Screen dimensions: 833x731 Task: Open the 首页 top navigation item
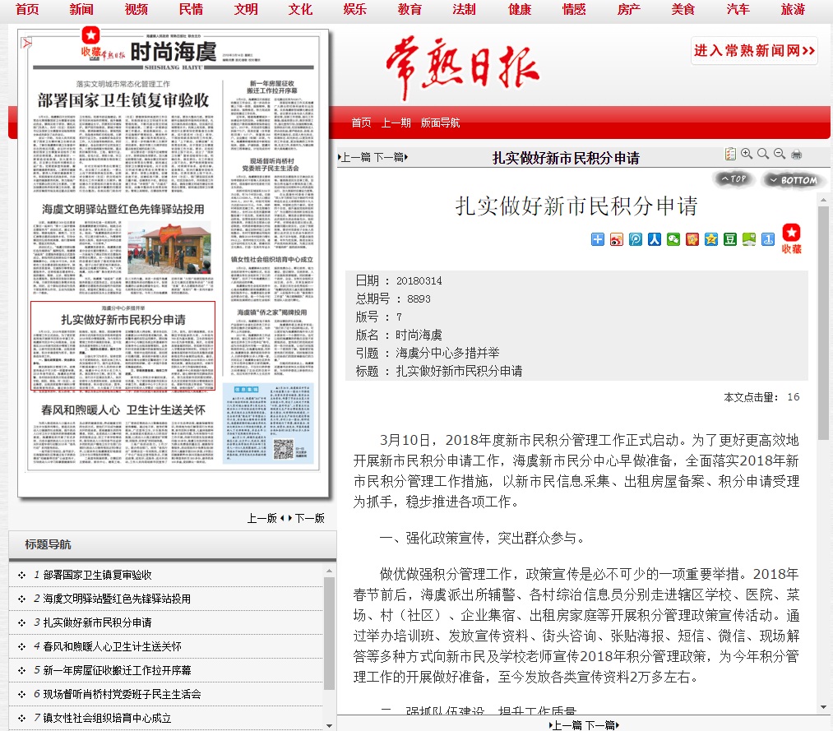[x=27, y=9]
